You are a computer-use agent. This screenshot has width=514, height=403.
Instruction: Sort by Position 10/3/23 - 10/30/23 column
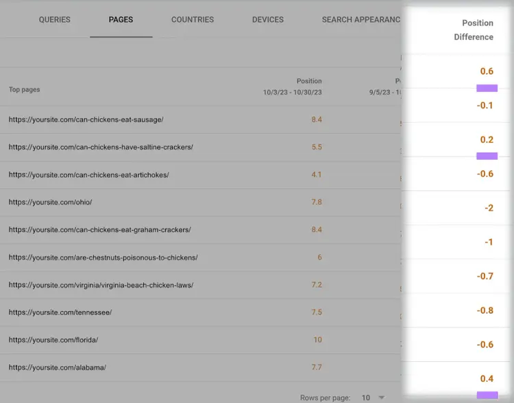[x=293, y=87]
